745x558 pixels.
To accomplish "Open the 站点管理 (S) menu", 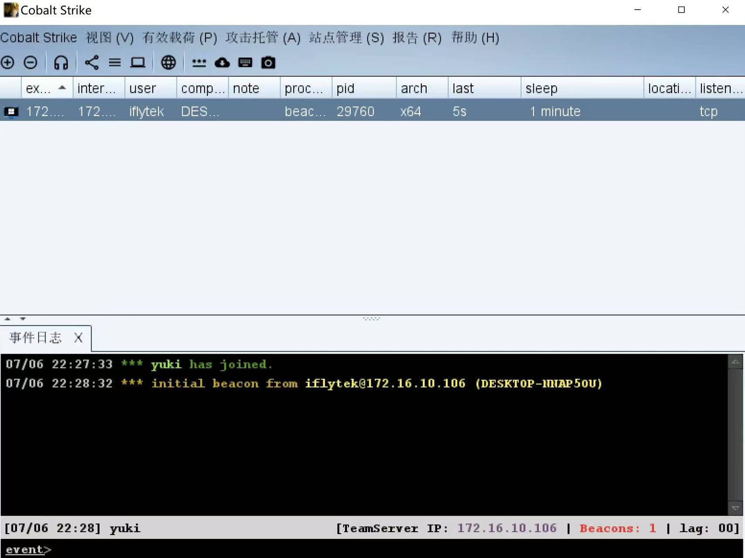I will (x=347, y=38).
